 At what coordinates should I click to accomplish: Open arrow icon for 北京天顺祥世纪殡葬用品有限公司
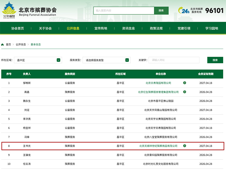[184, 146]
